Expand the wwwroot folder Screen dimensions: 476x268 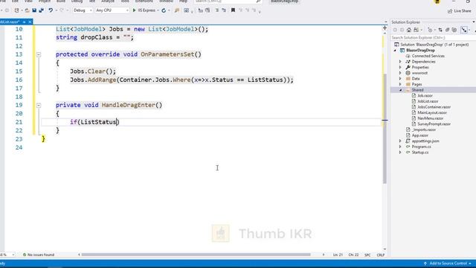400,73
